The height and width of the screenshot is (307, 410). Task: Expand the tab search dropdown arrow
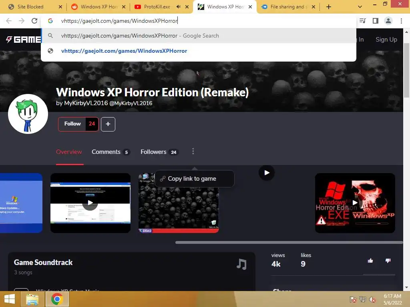[x=360, y=7]
